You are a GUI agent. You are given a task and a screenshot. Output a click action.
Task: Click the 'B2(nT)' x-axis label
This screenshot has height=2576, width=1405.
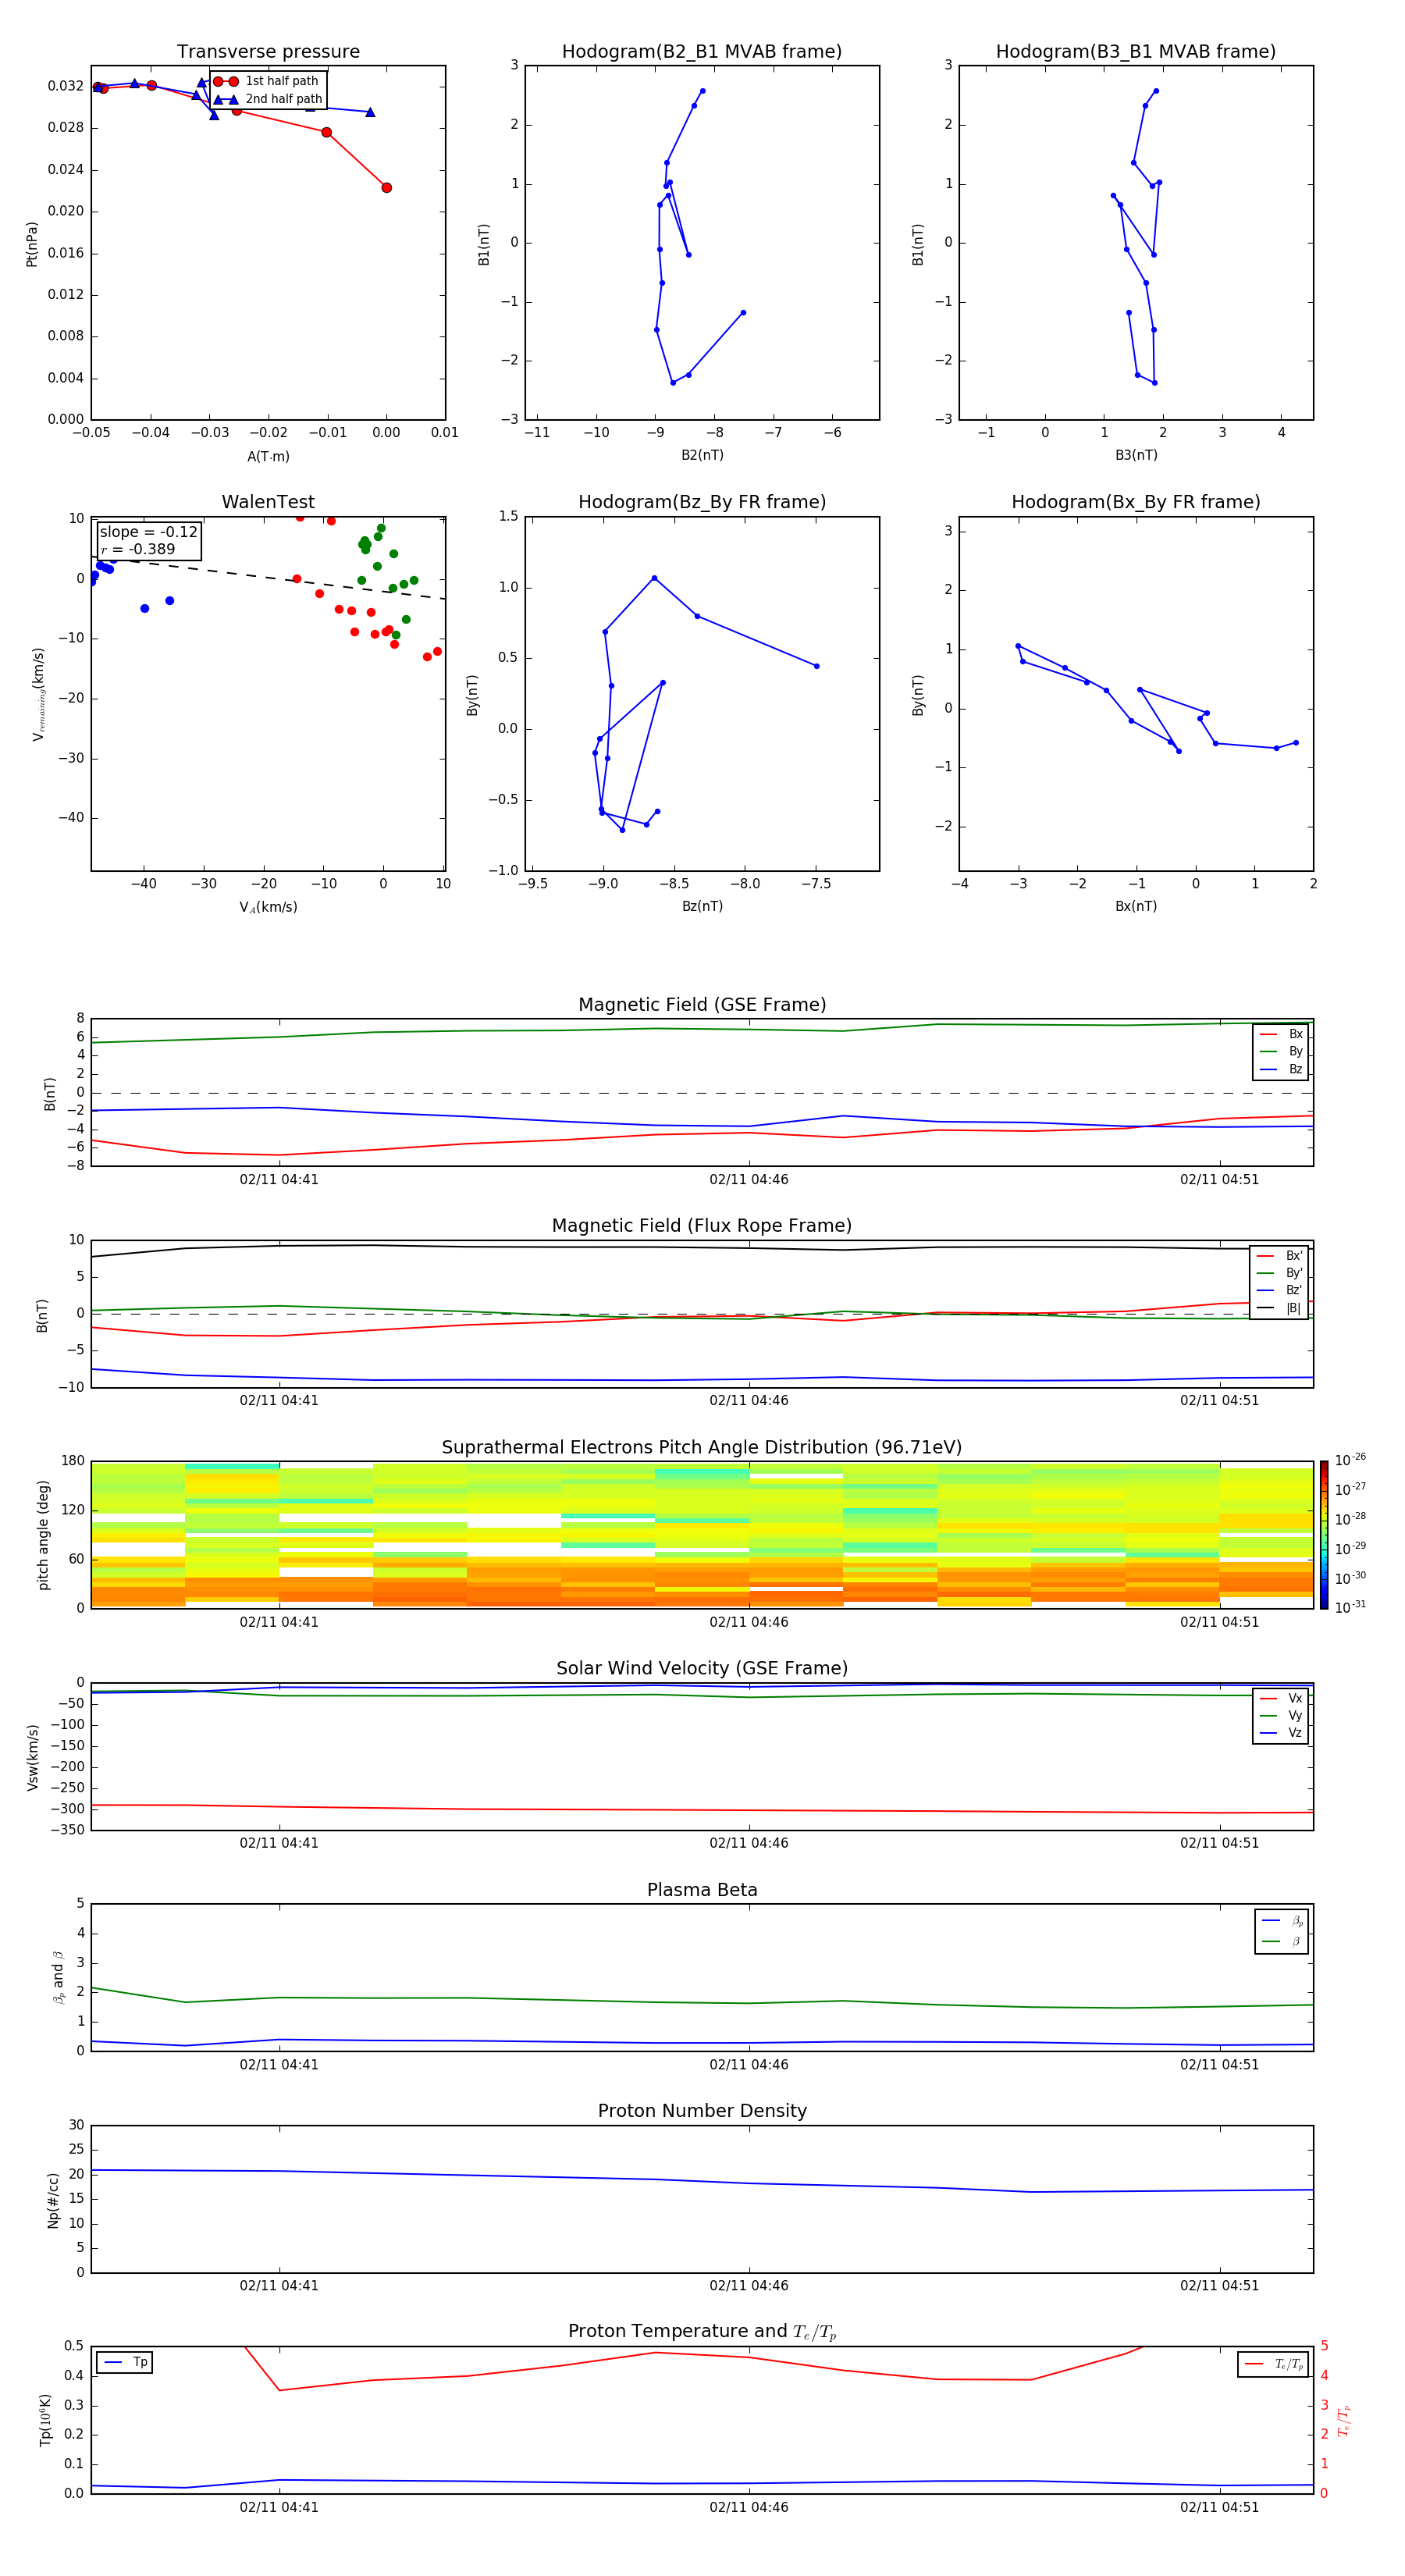tap(702, 455)
